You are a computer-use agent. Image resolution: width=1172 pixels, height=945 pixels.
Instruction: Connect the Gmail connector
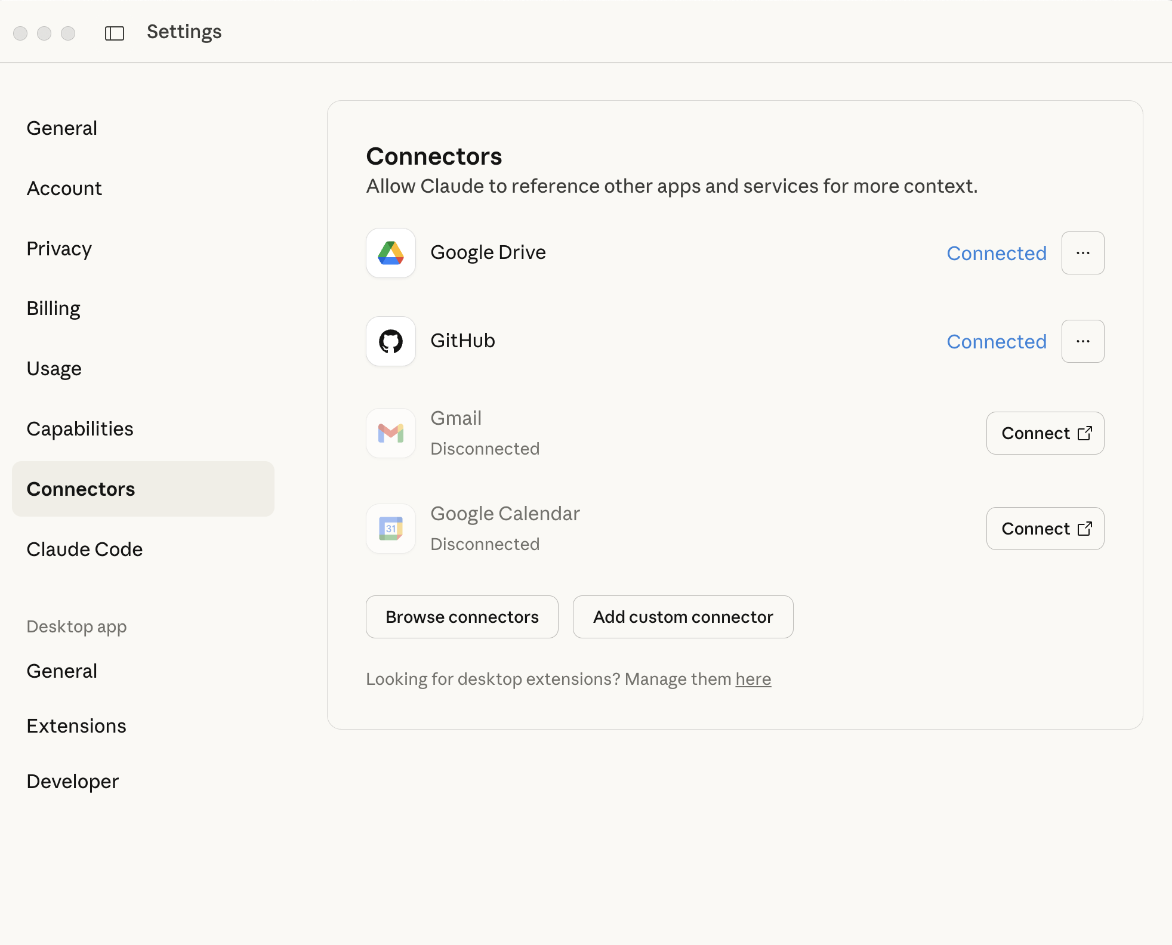(1045, 433)
